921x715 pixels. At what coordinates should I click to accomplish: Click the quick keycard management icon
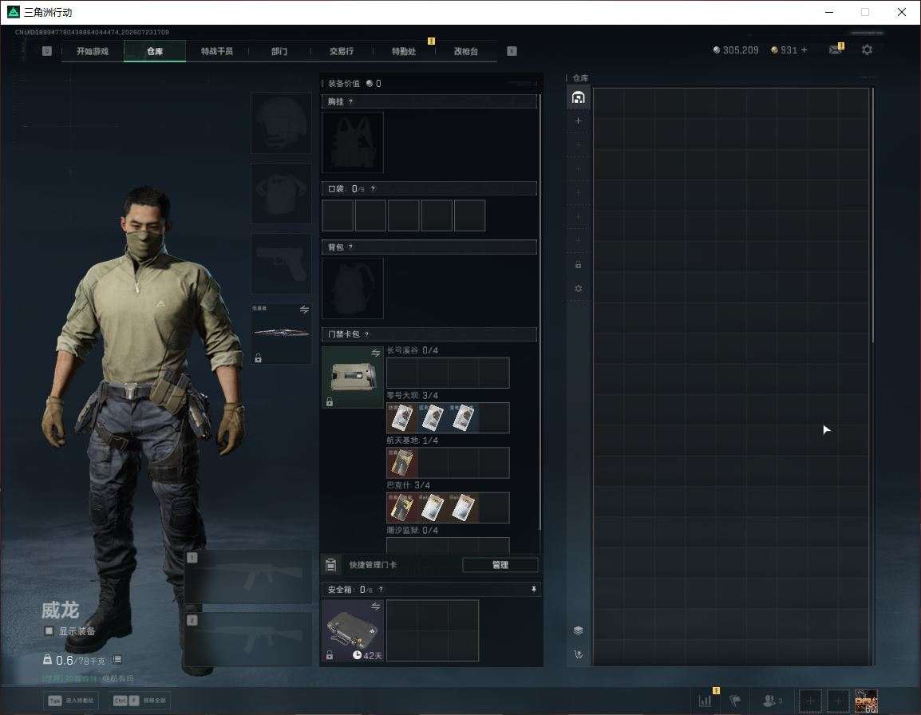(x=331, y=565)
